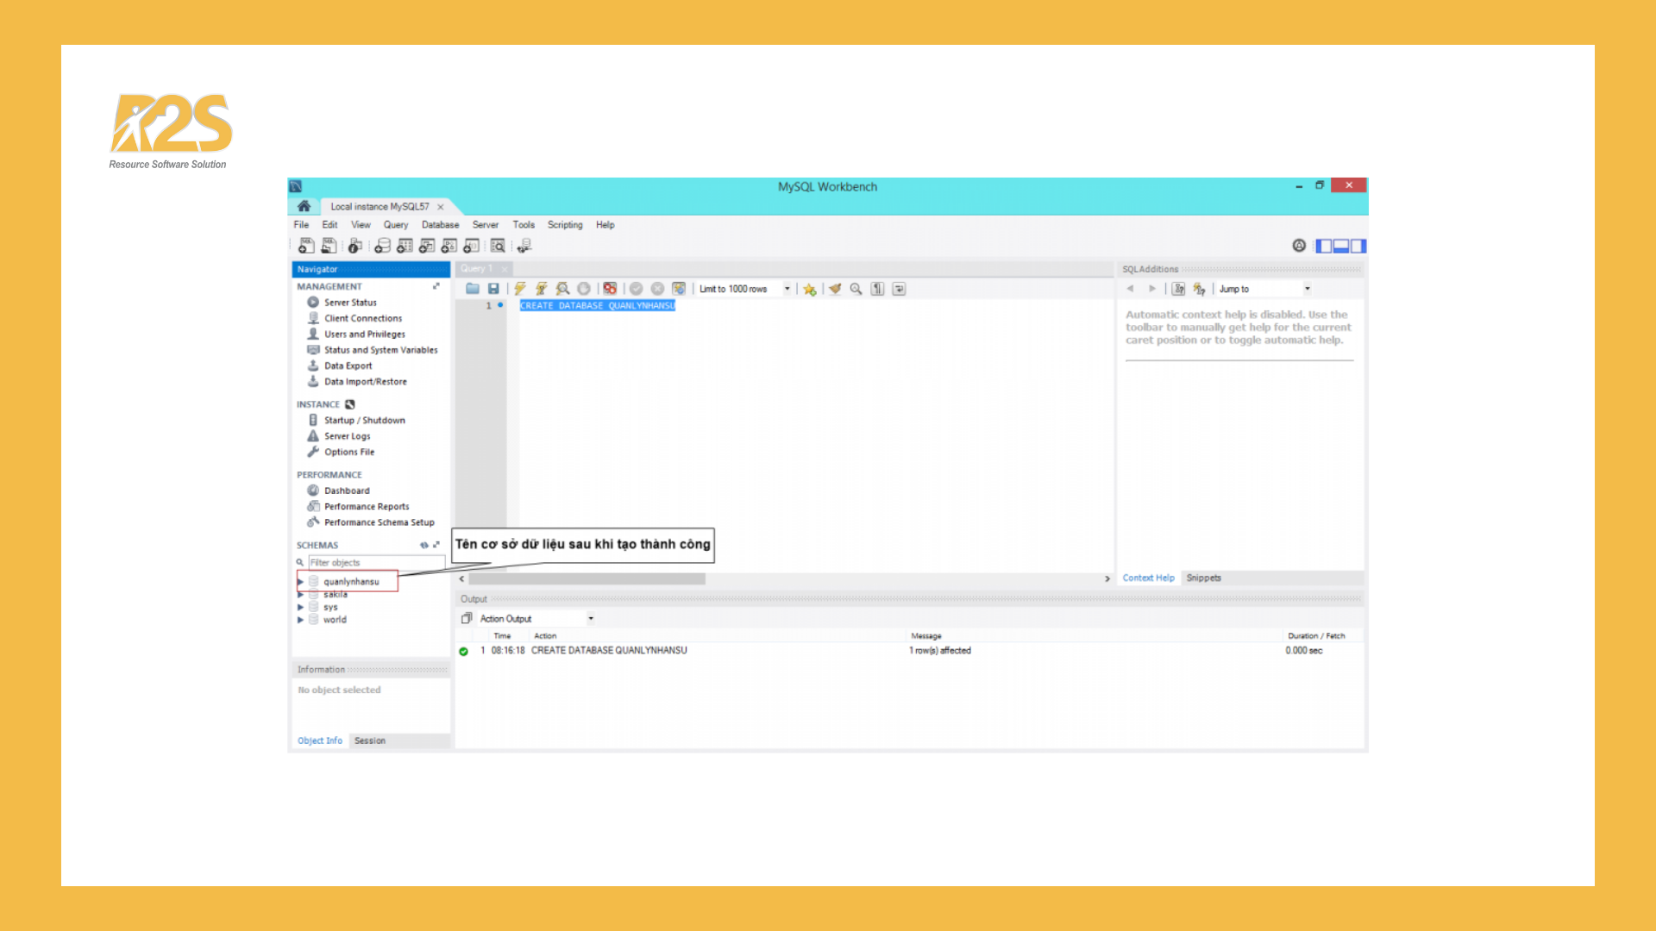1656x931 pixels.
Task: Save the current SQL script
Action: click(493, 288)
